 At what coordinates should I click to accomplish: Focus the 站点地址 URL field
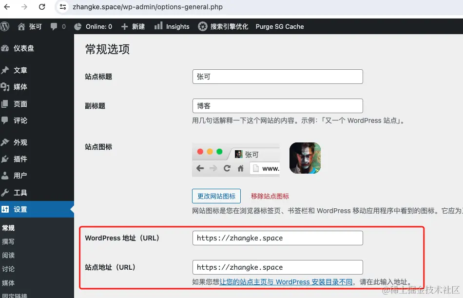(278, 267)
